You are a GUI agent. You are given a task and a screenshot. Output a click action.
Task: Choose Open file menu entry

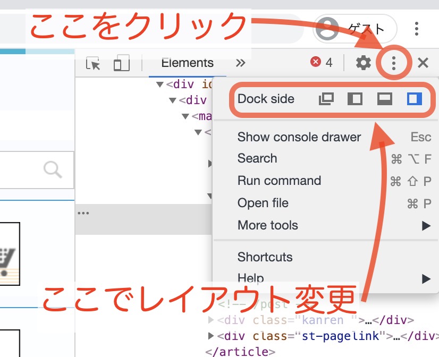(326, 203)
